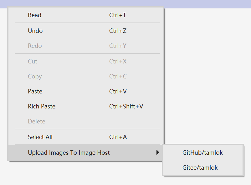This screenshot has height=185, width=251.
Task: Click the greyed-out Redo entry
Action: tap(86, 46)
